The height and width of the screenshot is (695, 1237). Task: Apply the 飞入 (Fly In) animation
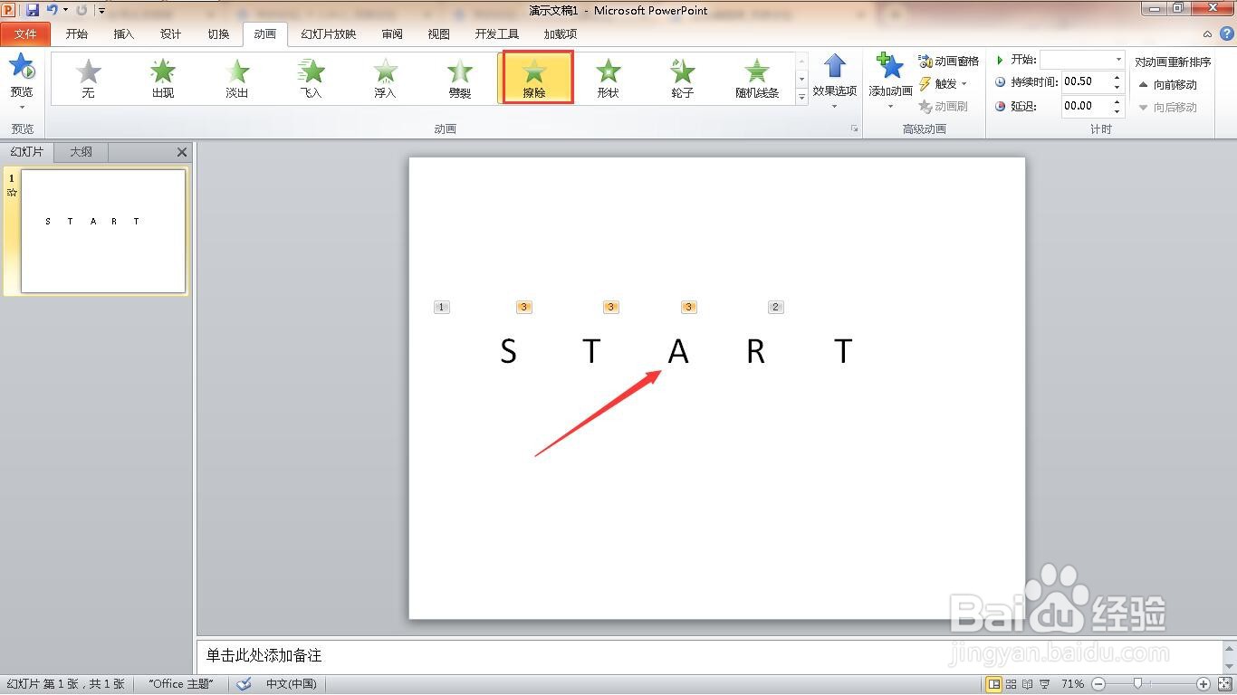pos(312,78)
